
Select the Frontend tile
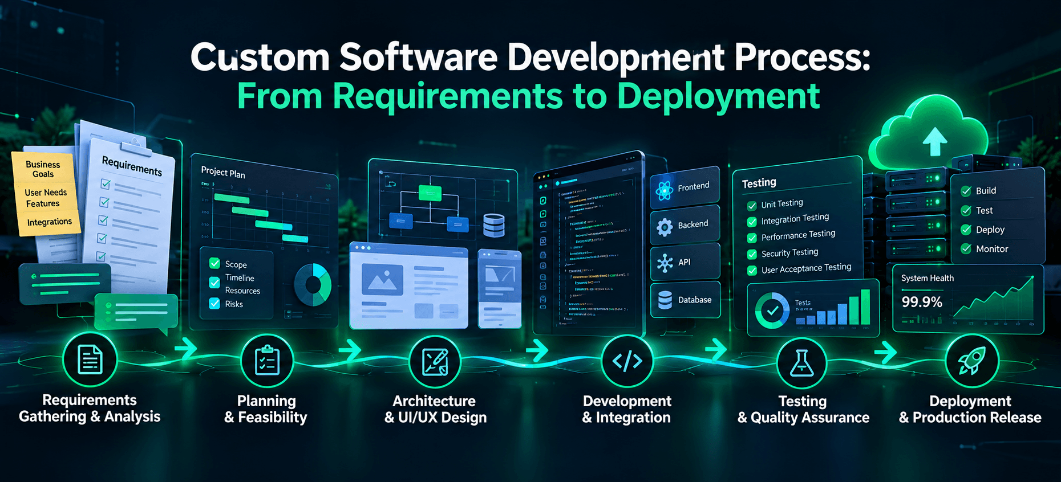point(685,188)
